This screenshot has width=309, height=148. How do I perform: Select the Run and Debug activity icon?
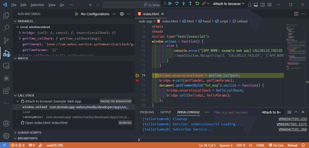[6, 53]
